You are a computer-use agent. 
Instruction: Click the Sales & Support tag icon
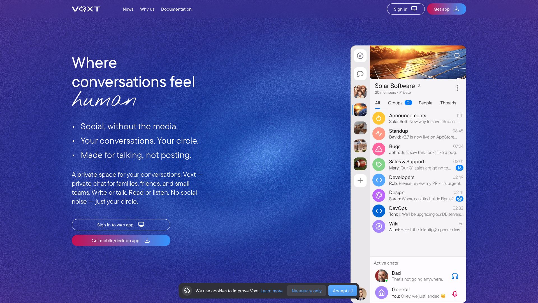[379, 165]
